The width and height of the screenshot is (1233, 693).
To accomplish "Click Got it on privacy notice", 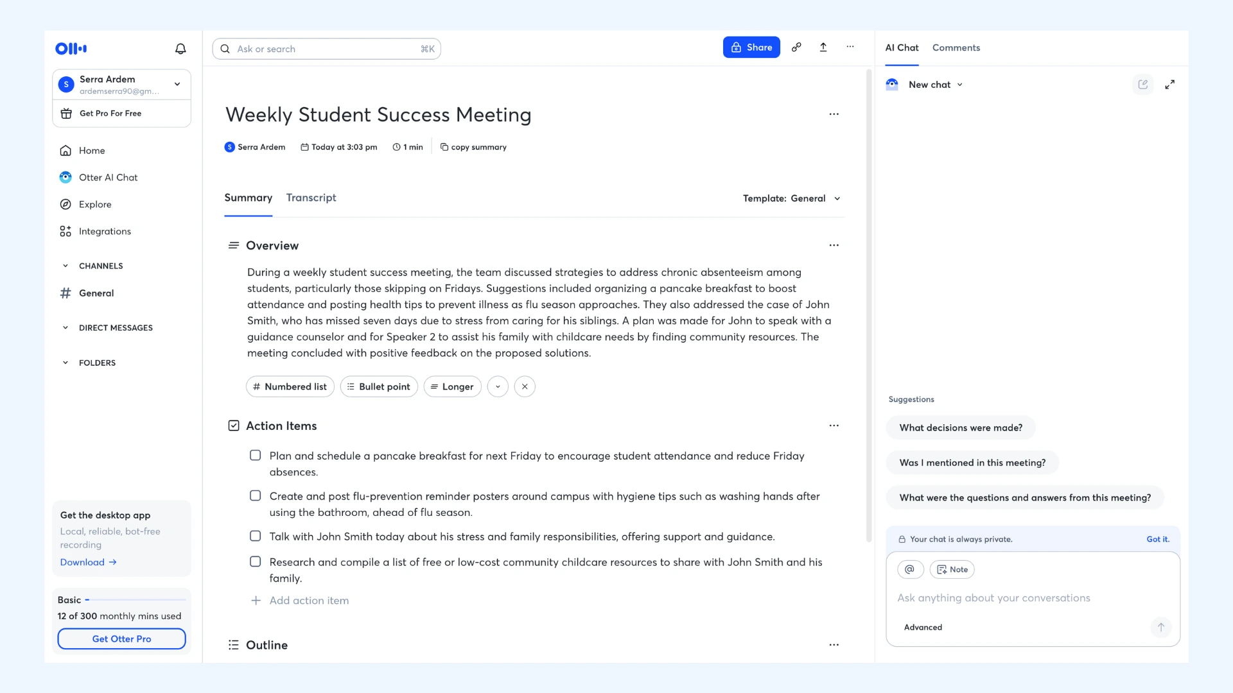I will point(1158,540).
